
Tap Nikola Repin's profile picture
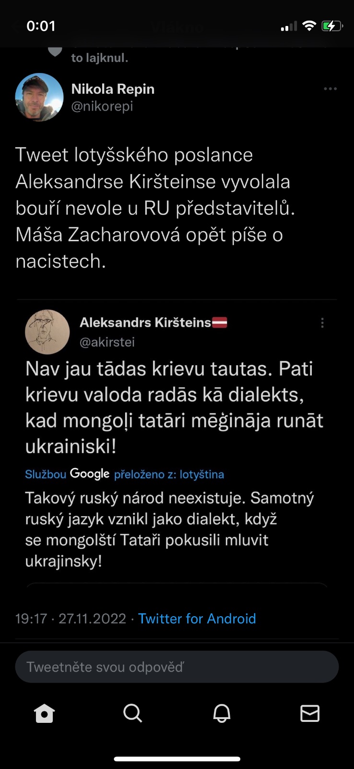point(39,97)
